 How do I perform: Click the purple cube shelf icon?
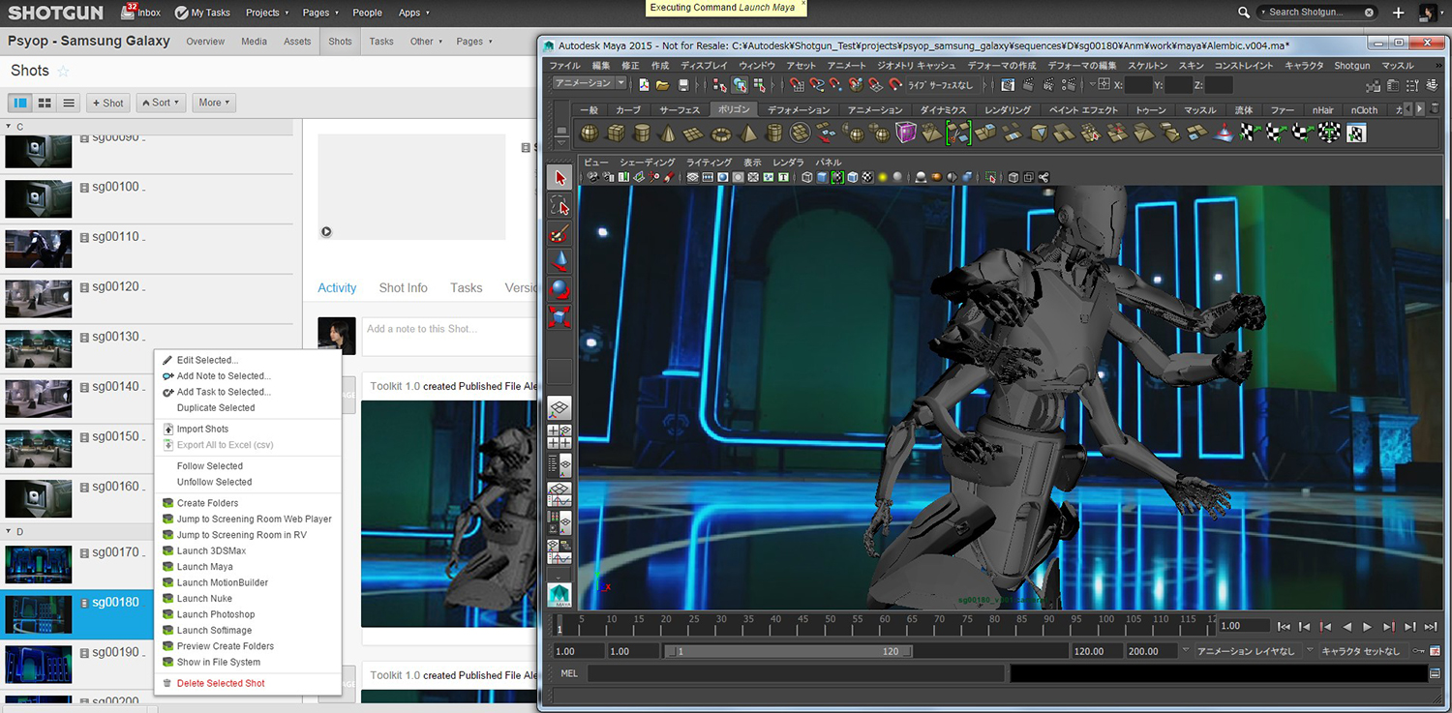pos(906,134)
